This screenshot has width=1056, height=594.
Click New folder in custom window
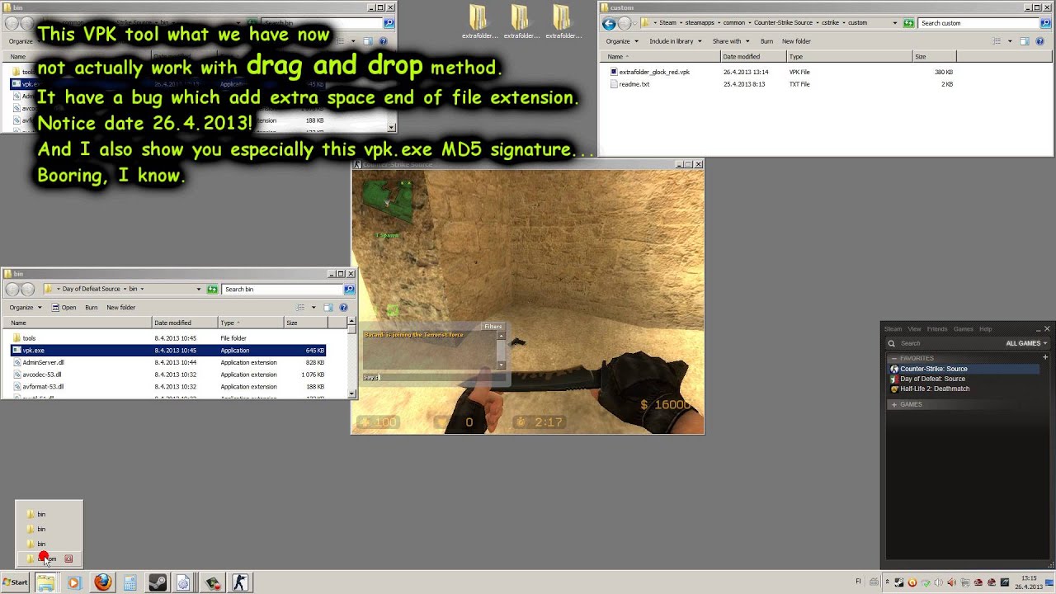[796, 41]
